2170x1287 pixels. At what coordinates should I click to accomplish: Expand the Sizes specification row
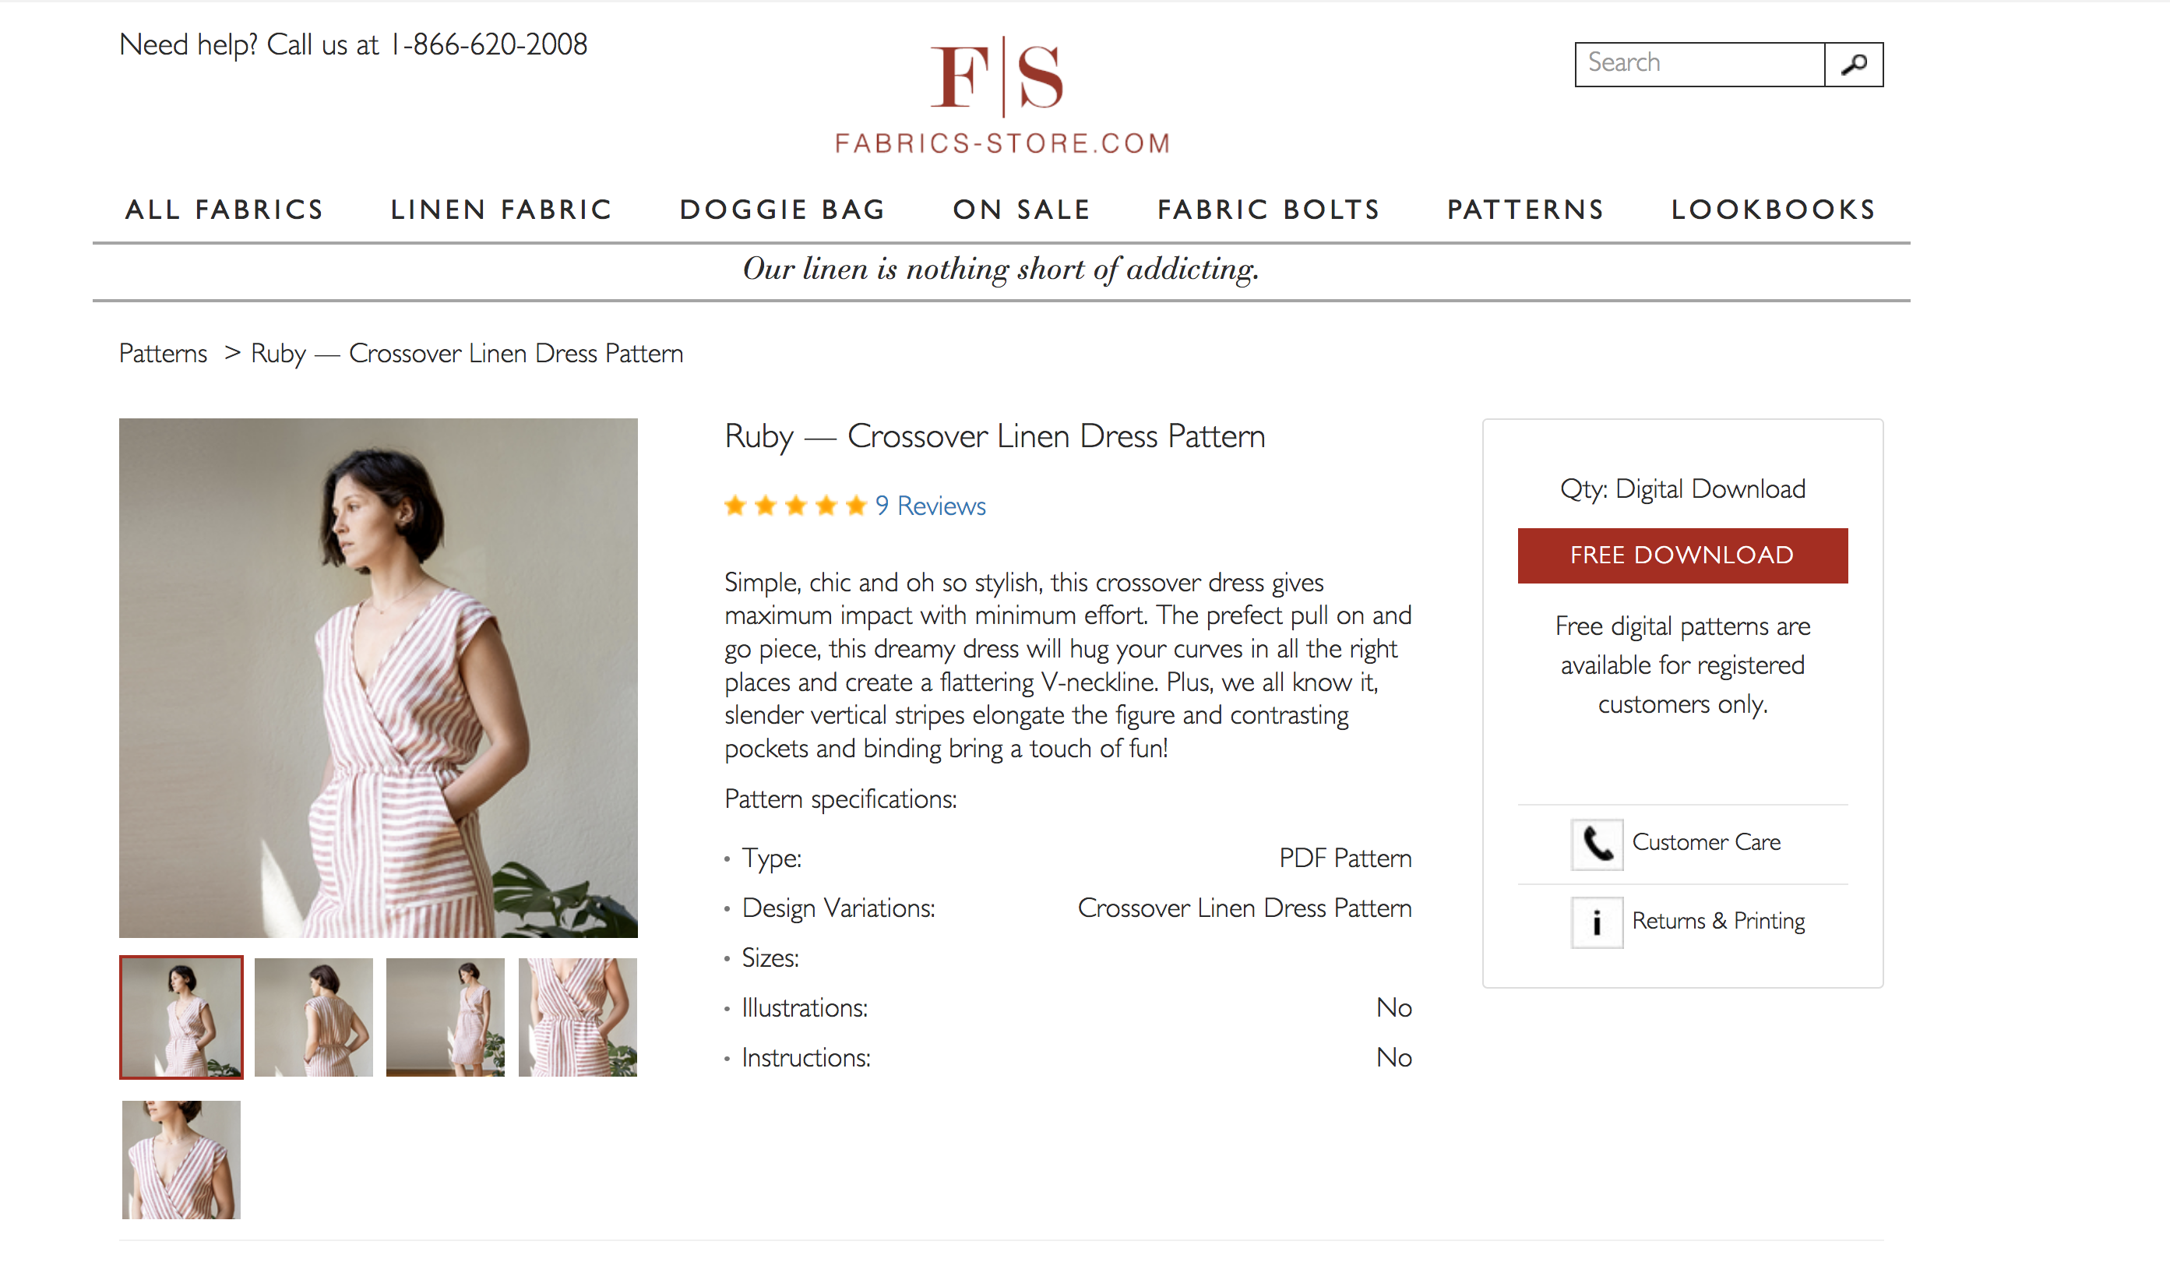pyautogui.click(x=770, y=957)
